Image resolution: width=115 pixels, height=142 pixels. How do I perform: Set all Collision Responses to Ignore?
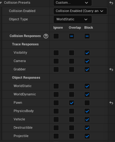point(56,36)
